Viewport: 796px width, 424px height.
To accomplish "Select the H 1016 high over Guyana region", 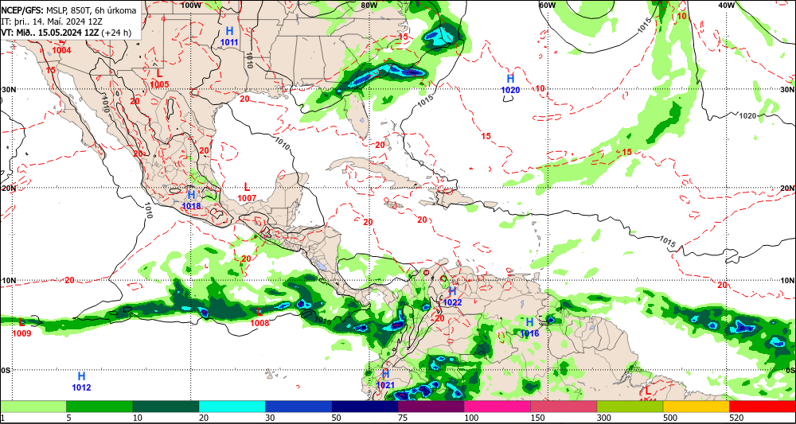I will click(x=529, y=327).
